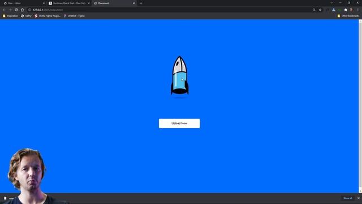
Task: Expand the tab search chevron
Action: (x=331, y=3)
